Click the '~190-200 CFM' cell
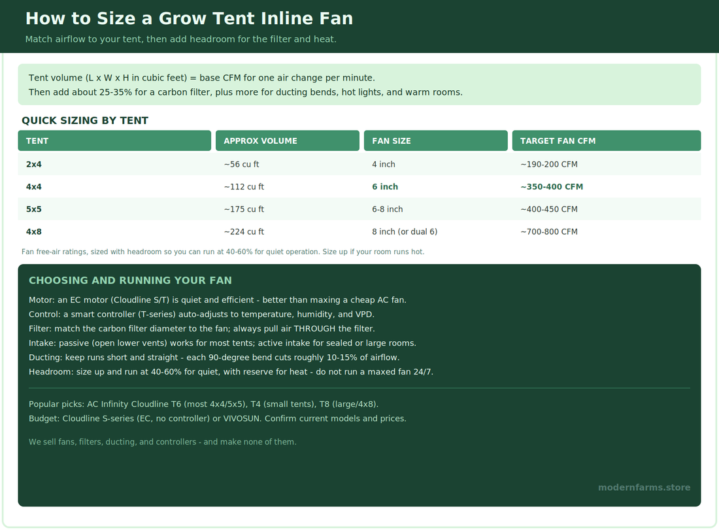Image resolution: width=719 pixels, height=530 pixels. click(549, 164)
